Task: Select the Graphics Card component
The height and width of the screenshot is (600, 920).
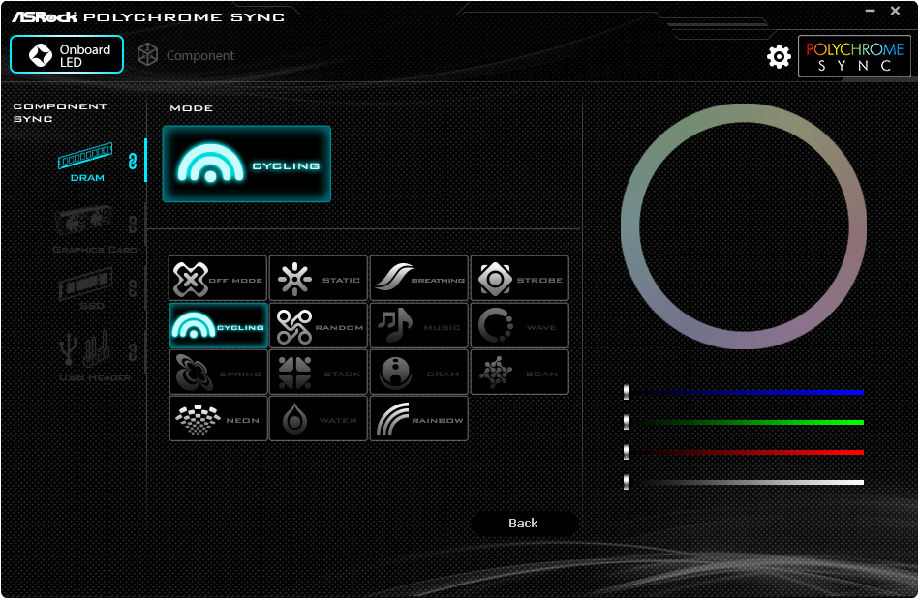Action: [x=93, y=229]
